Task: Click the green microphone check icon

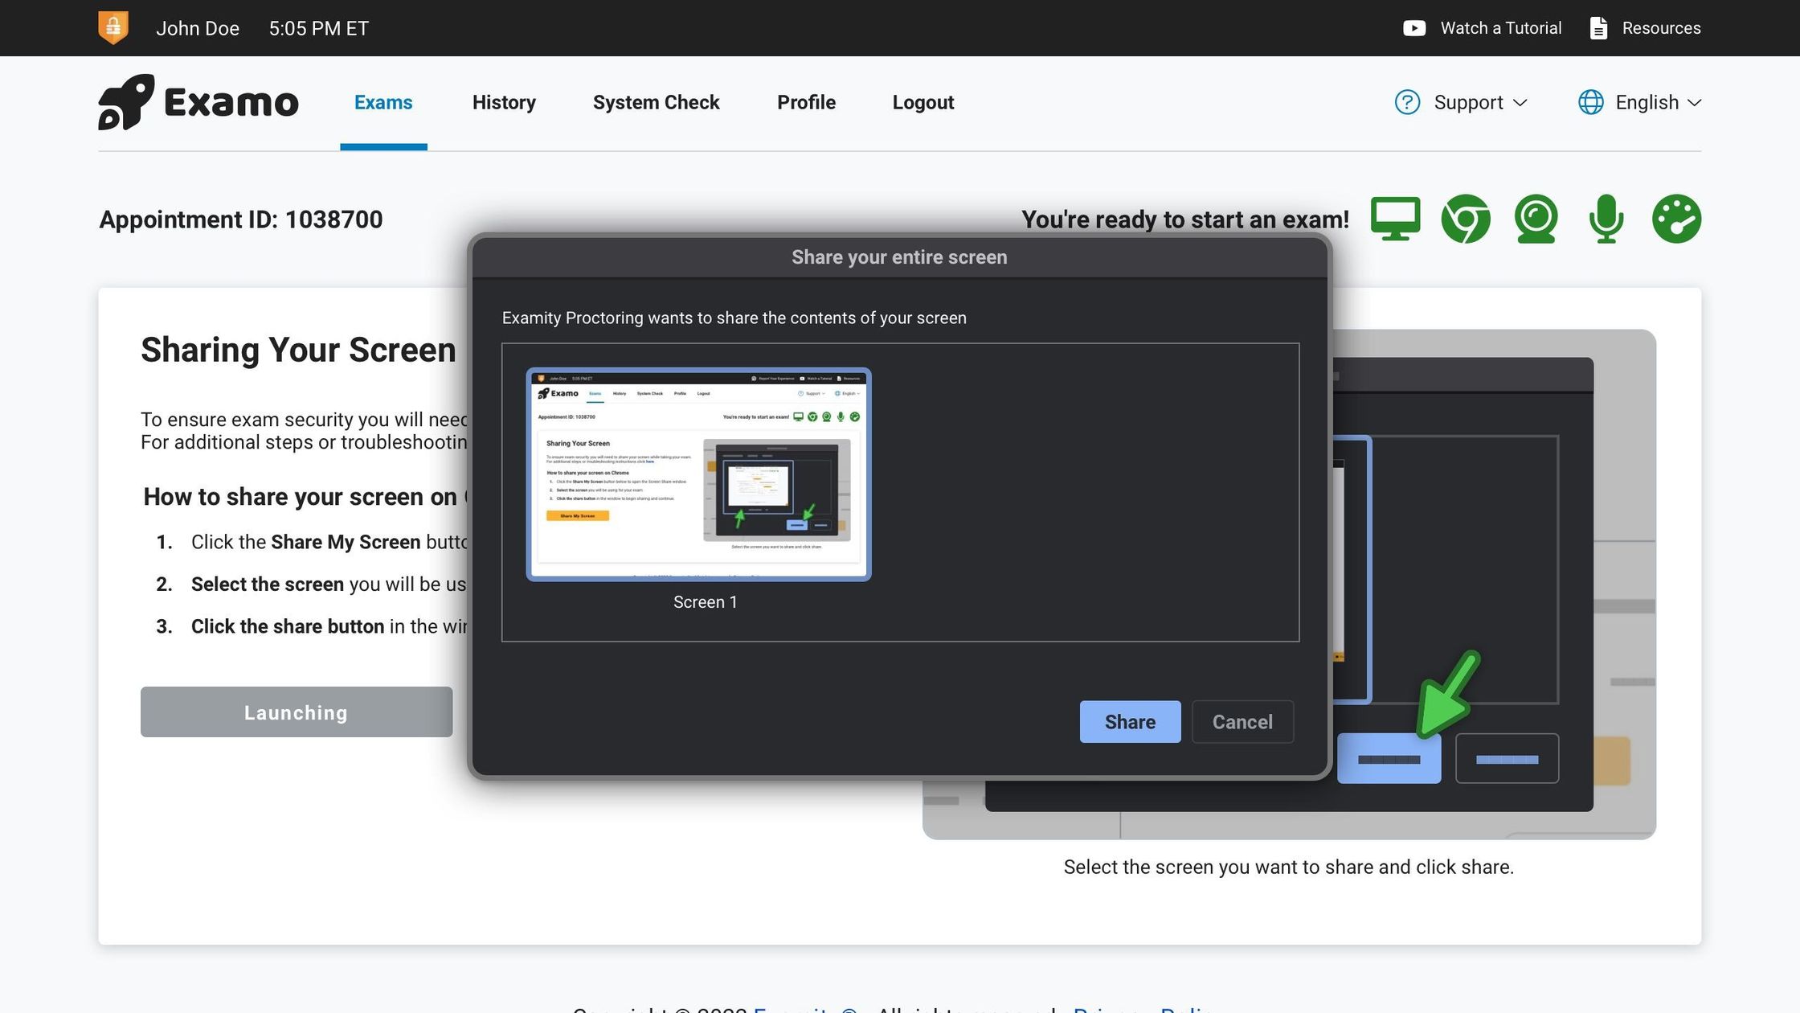Action: point(1606,219)
